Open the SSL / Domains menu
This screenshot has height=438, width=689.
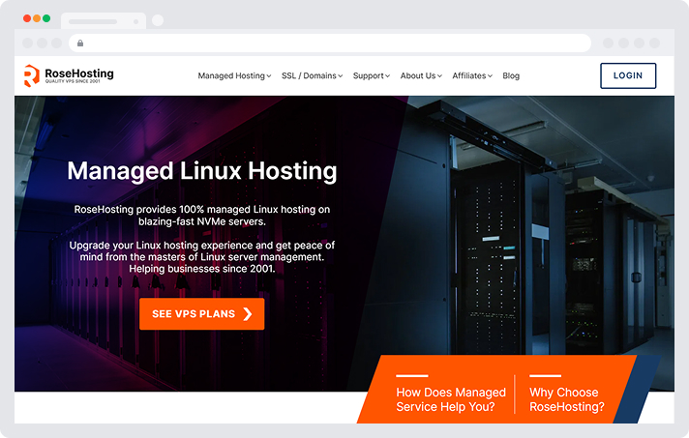312,76
